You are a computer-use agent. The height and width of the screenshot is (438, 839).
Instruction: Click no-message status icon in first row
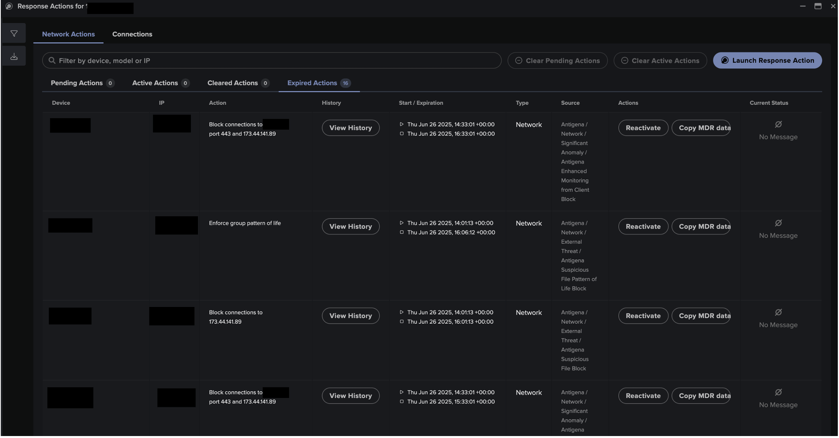click(778, 124)
